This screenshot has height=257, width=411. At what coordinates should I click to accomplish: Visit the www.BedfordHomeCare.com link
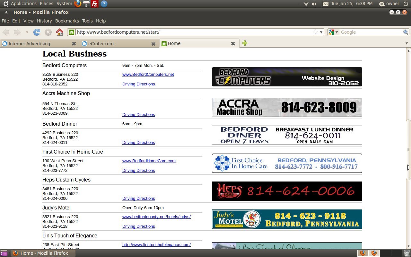(x=149, y=161)
